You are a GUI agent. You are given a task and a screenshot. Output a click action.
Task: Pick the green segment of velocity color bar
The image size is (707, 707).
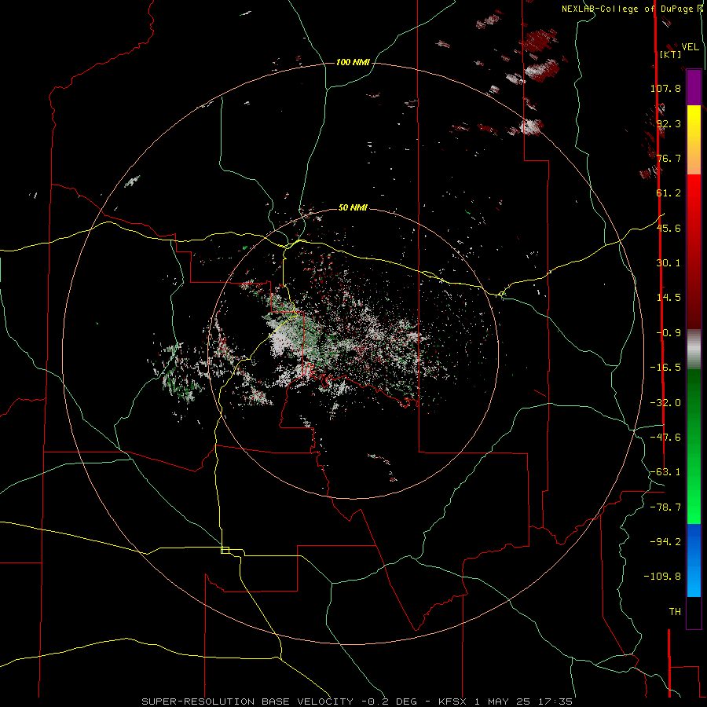694,446
